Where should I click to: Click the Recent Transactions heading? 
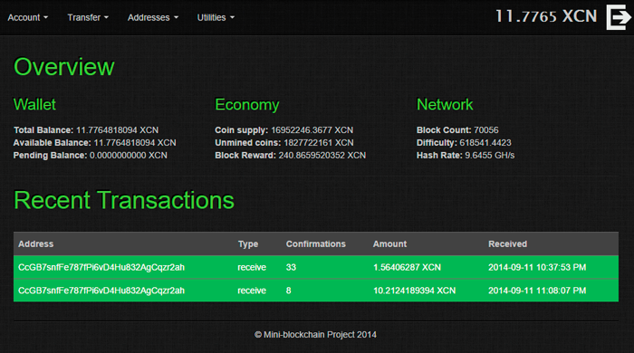124,200
